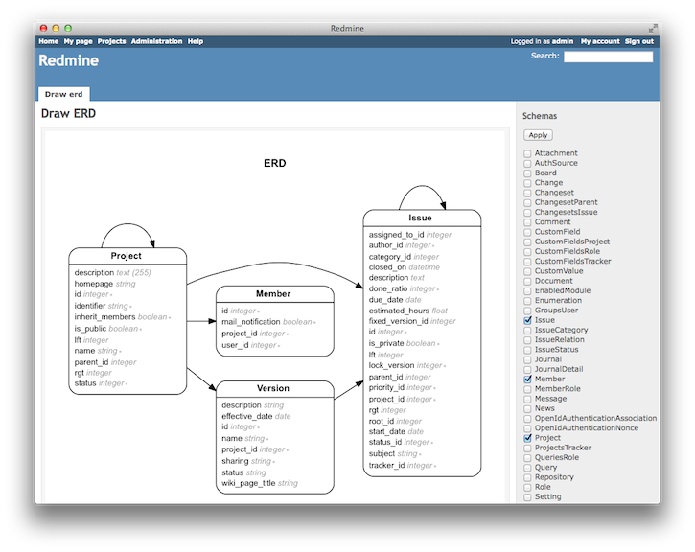
Task: Tick the JournalDetail checkbox
Action: [527, 370]
